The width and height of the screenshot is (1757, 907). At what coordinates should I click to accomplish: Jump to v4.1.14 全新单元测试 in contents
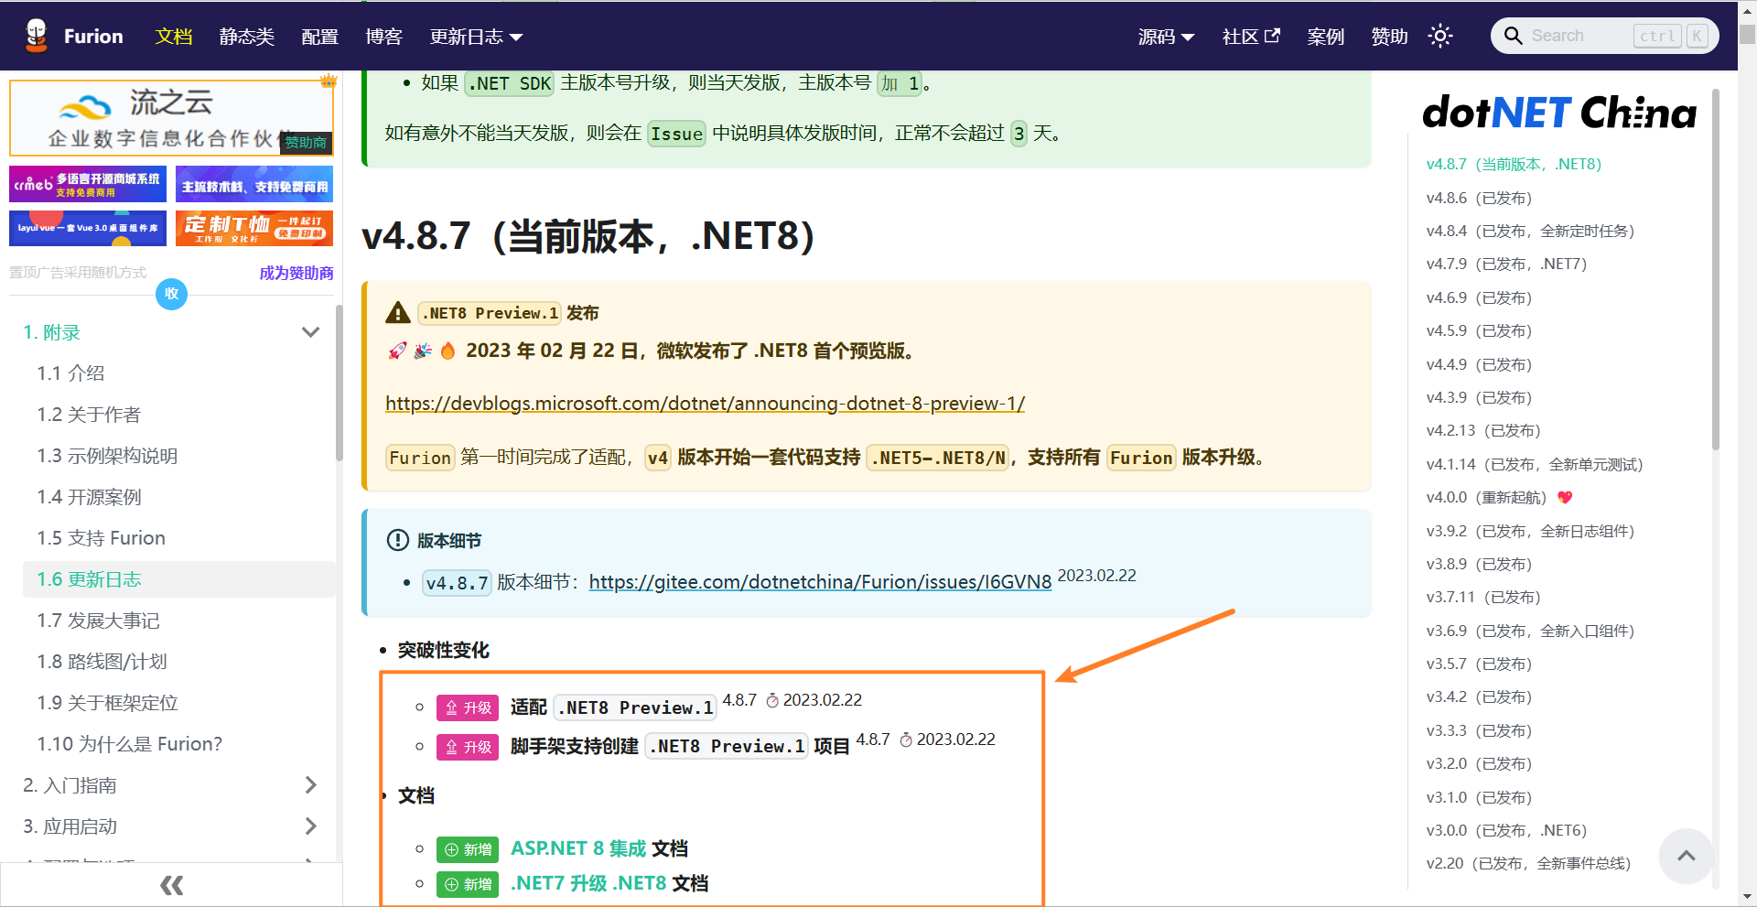tap(1535, 464)
